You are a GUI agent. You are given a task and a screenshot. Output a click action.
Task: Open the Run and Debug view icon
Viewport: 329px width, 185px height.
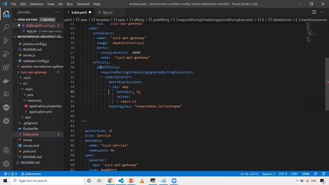(6, 54)
